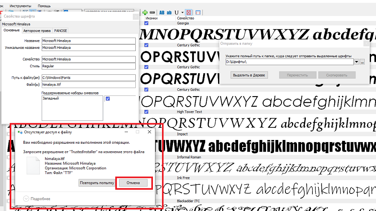Viewport: 376px width, 211px height.
Task: Open the folder path dropdown arrow
Action: [356, 62]
